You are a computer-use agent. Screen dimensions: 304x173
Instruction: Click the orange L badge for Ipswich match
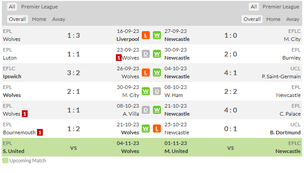click(x=146, y=73)
